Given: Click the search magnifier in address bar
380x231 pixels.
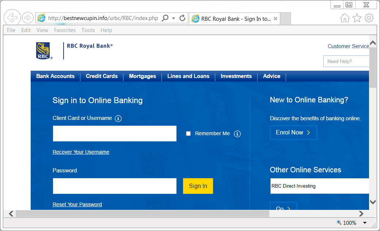Looking at the screenshot, I should 165,18.
